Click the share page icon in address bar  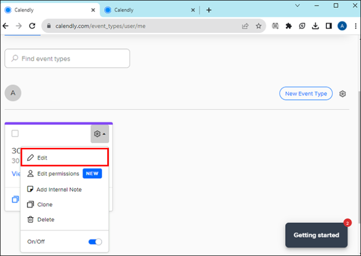(245, 26)
